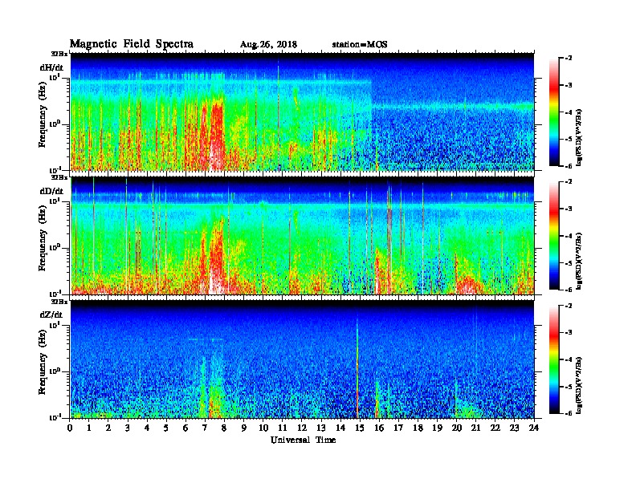Screen dimensions: 636x491
Task: Click the hour 13 tick label
Action: (x=321, y=428)
